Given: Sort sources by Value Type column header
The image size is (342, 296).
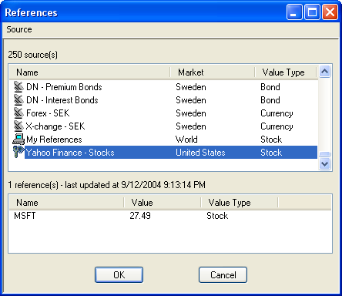Looking at the screenshot, I should tap(286, 72).
